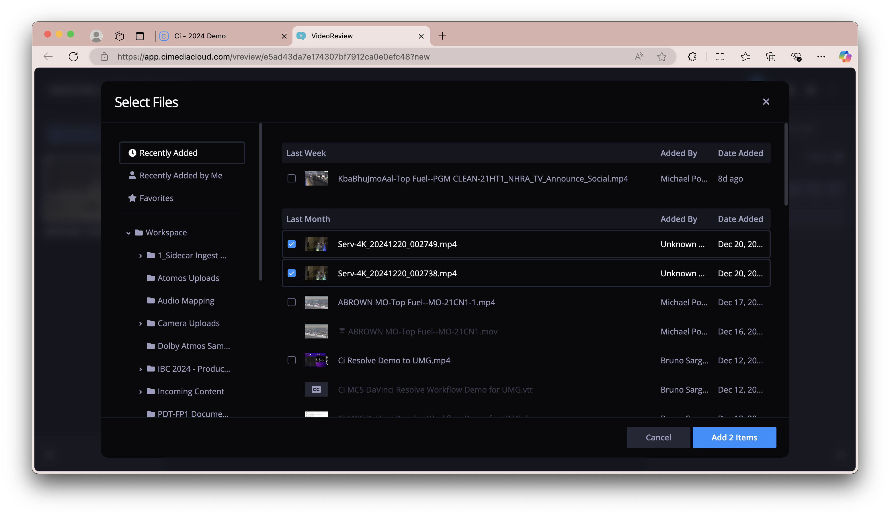This screenshot has width=890, height=516.
Task: Close the Select Files dialog
Action: tap(766, 102)
